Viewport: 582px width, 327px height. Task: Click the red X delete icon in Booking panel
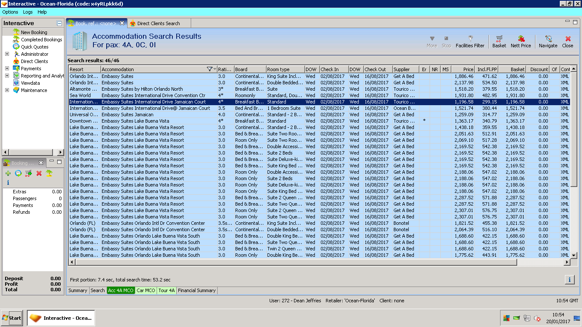[x=39, y=173]
